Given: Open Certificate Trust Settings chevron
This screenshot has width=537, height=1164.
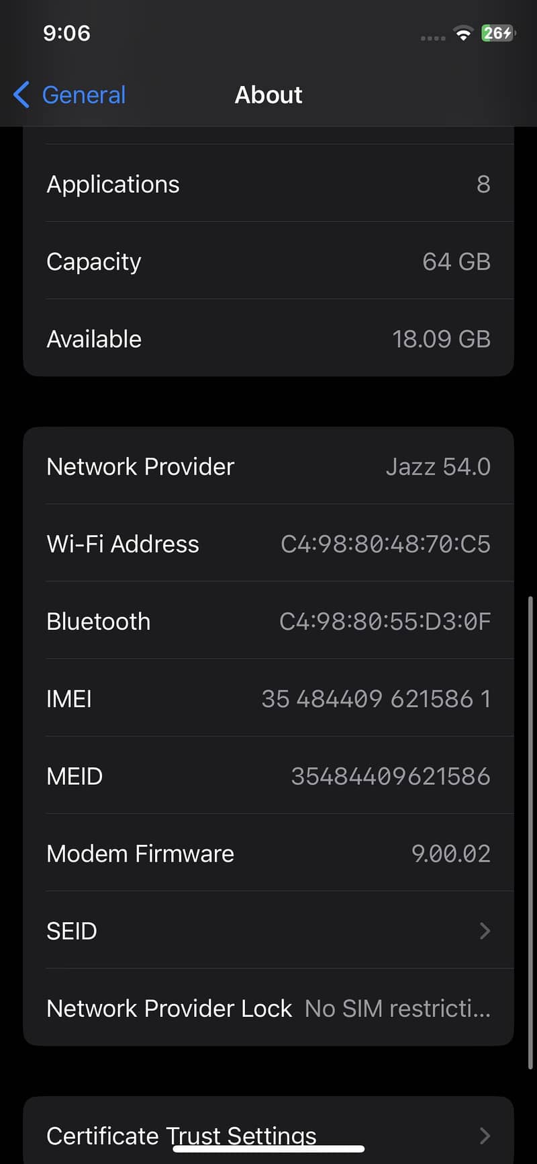Looking at the screenshot, I should 485,1136.
